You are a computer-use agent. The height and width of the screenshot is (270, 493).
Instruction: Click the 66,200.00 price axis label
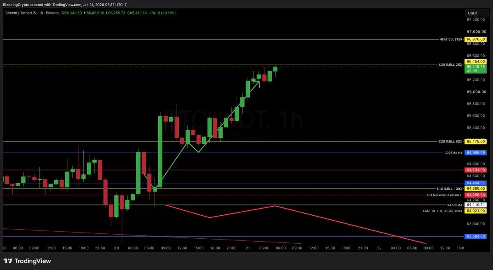pyautogui.click(x=476, y=79)
